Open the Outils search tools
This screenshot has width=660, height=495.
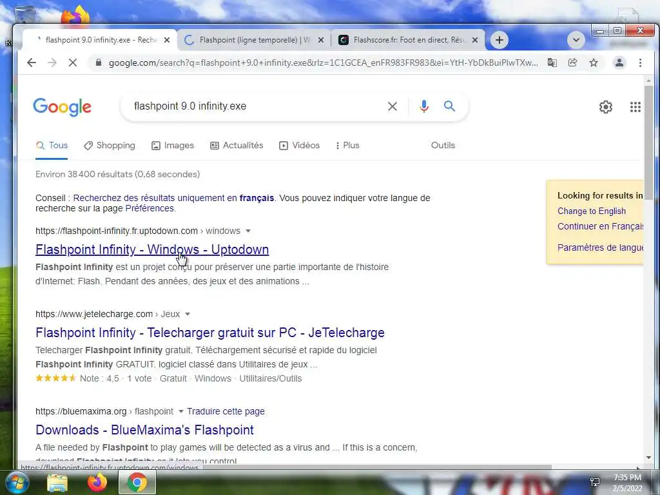[443, 145]
